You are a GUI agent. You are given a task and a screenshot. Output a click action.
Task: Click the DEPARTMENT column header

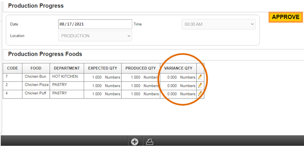click(x=67, y=68)
